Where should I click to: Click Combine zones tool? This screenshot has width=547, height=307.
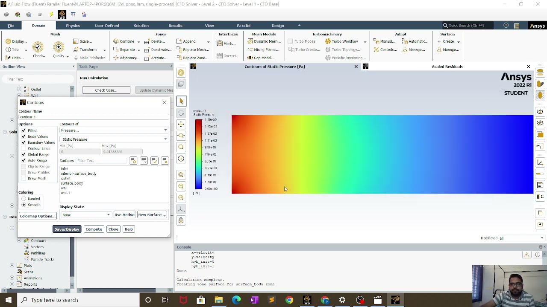click(x=124, y=41)
